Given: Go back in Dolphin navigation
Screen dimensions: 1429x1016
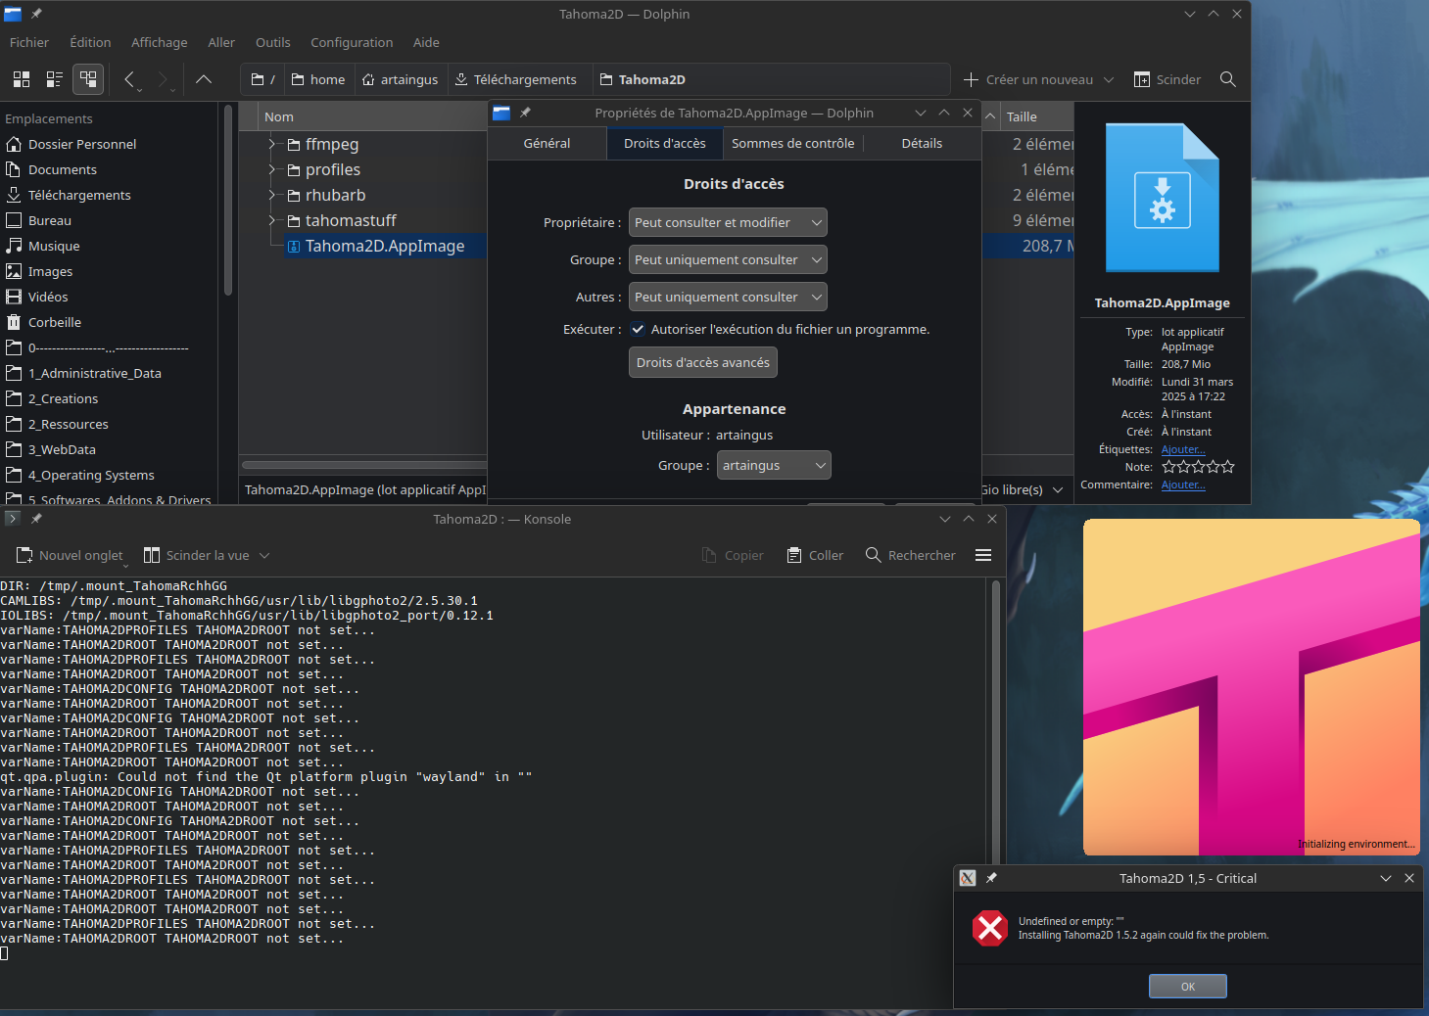Looking at the screenshot, I should pyautogui.click(x=131, y=79).
